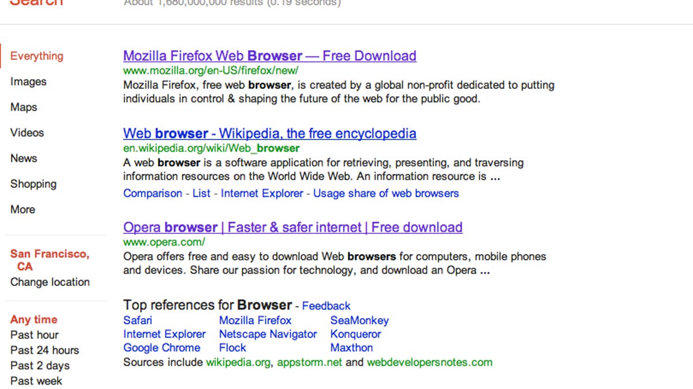Open the Konqueror reference link

(x=355, y=334)
